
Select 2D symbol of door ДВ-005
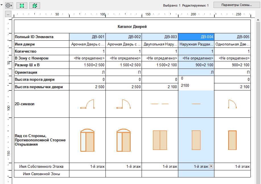tap(232, 104)
